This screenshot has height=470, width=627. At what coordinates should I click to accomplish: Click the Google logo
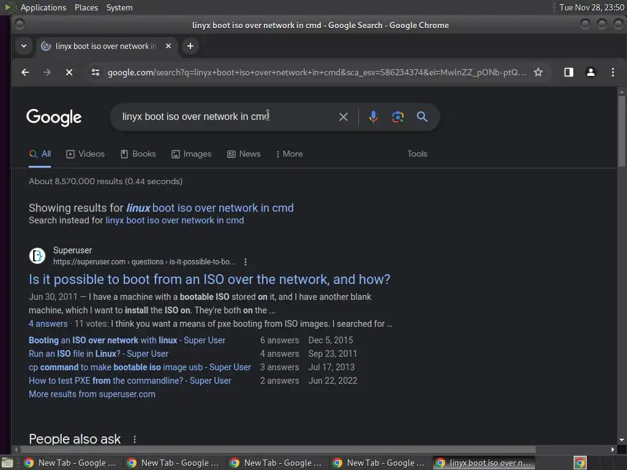(x=54, y=117)
